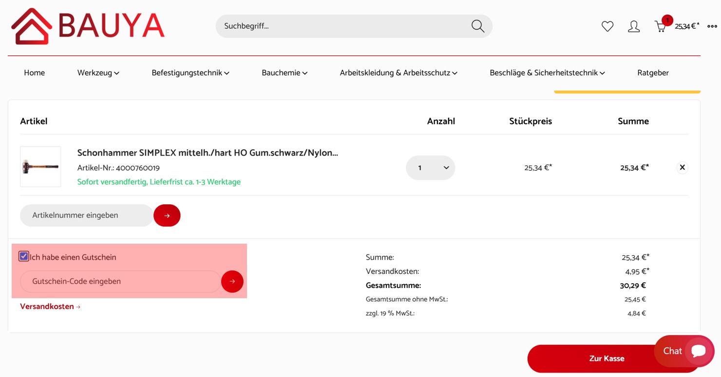The image size is (721, 377).
Task: Expand Arbeitskleidung & Arbeitsschutz menu
Action: pos(398,73)
